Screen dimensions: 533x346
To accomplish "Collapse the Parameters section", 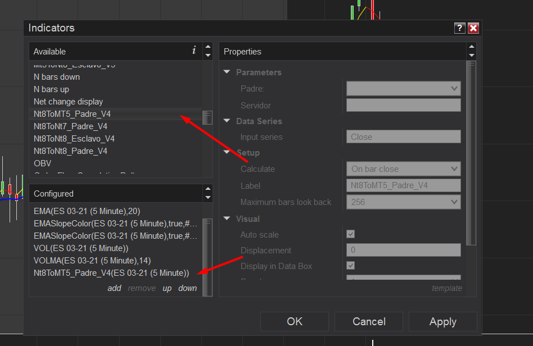I will tap(227, 72).
